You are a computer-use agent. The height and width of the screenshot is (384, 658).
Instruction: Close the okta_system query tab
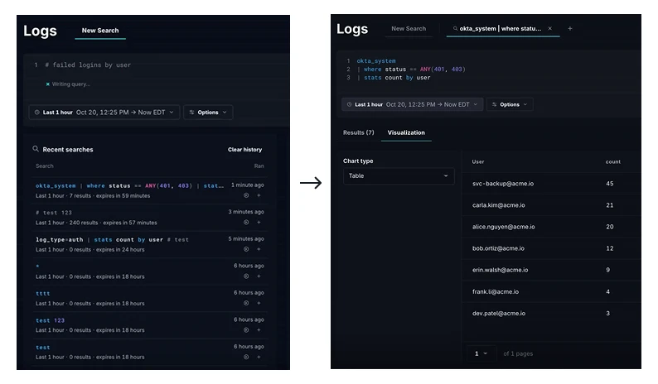(550, 28)
